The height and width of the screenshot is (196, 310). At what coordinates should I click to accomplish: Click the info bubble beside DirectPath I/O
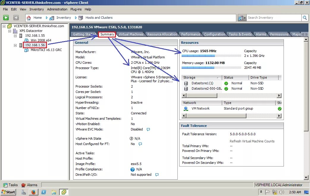tap(157, 175)
